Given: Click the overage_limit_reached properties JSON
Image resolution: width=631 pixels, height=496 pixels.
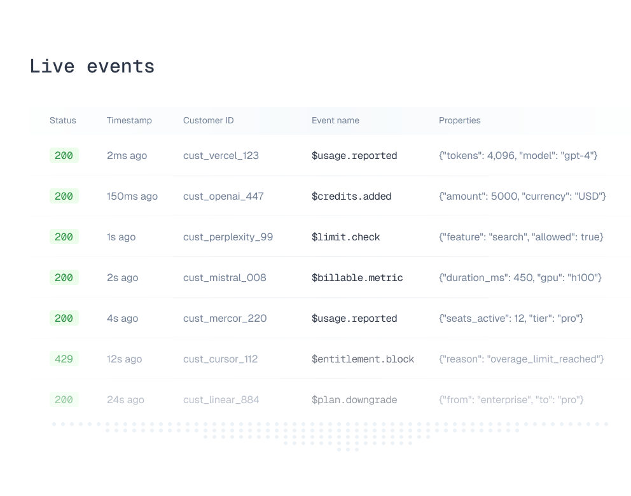Looking at the screenshot, I should coord(521,359).
